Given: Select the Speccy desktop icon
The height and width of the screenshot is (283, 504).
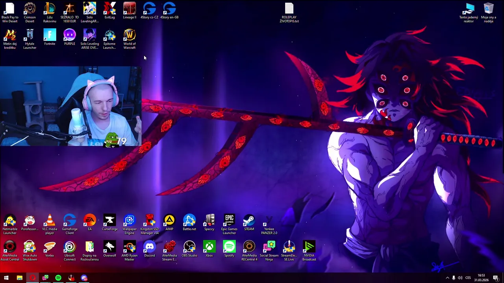Looking at the screenshot, I should point(209,223).
